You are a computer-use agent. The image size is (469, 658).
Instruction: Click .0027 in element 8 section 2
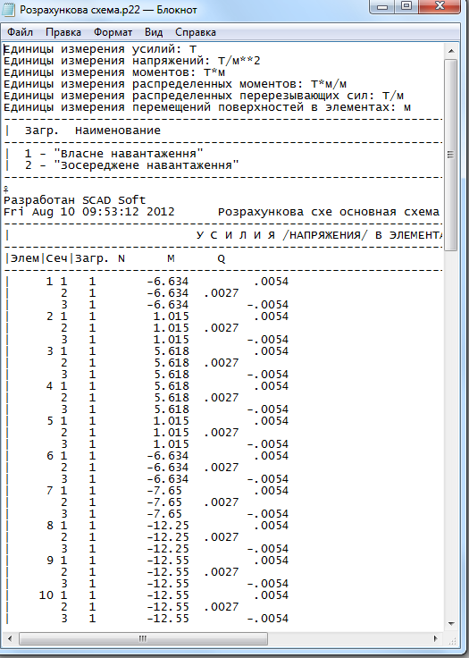tap(221, 536)
